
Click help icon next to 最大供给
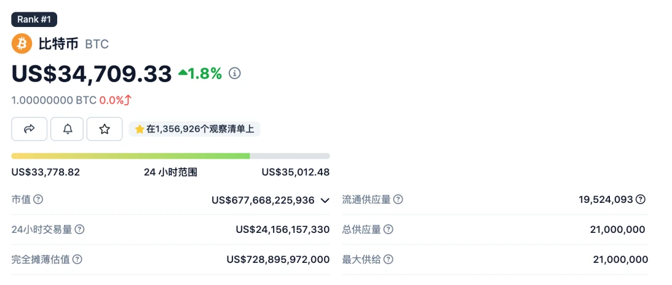click(x=388, y=259)
